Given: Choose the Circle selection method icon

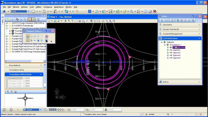Looking at the screenshot, I should pyautogui.click(x=38, y=36).
